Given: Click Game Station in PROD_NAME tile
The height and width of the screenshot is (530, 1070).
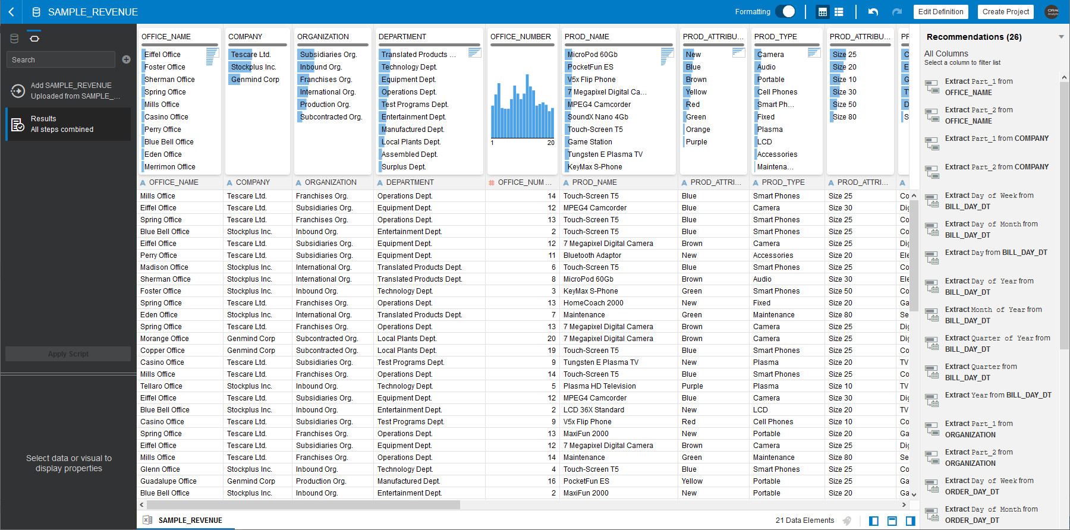Looking at the screenshot, I should pyautogui.click(x=590, y=142).
